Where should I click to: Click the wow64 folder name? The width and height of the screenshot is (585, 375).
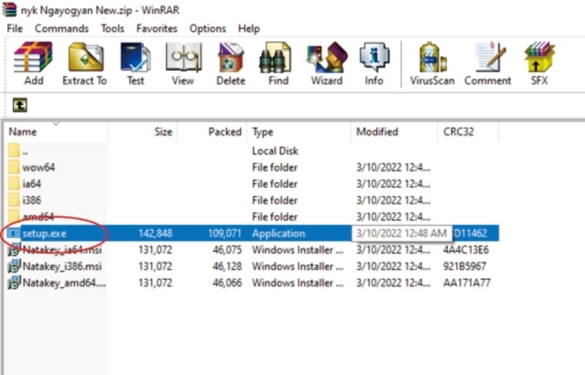coord(38,167)
